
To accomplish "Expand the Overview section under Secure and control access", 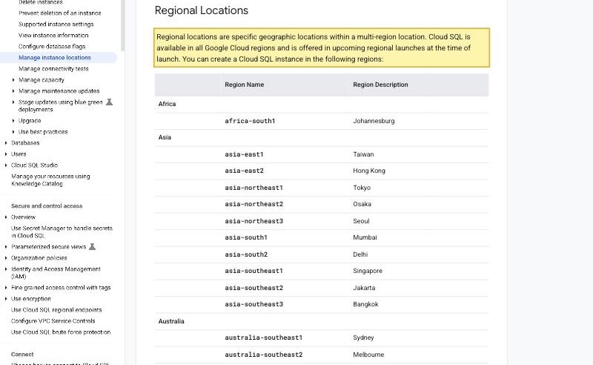I will click(6, 217).
